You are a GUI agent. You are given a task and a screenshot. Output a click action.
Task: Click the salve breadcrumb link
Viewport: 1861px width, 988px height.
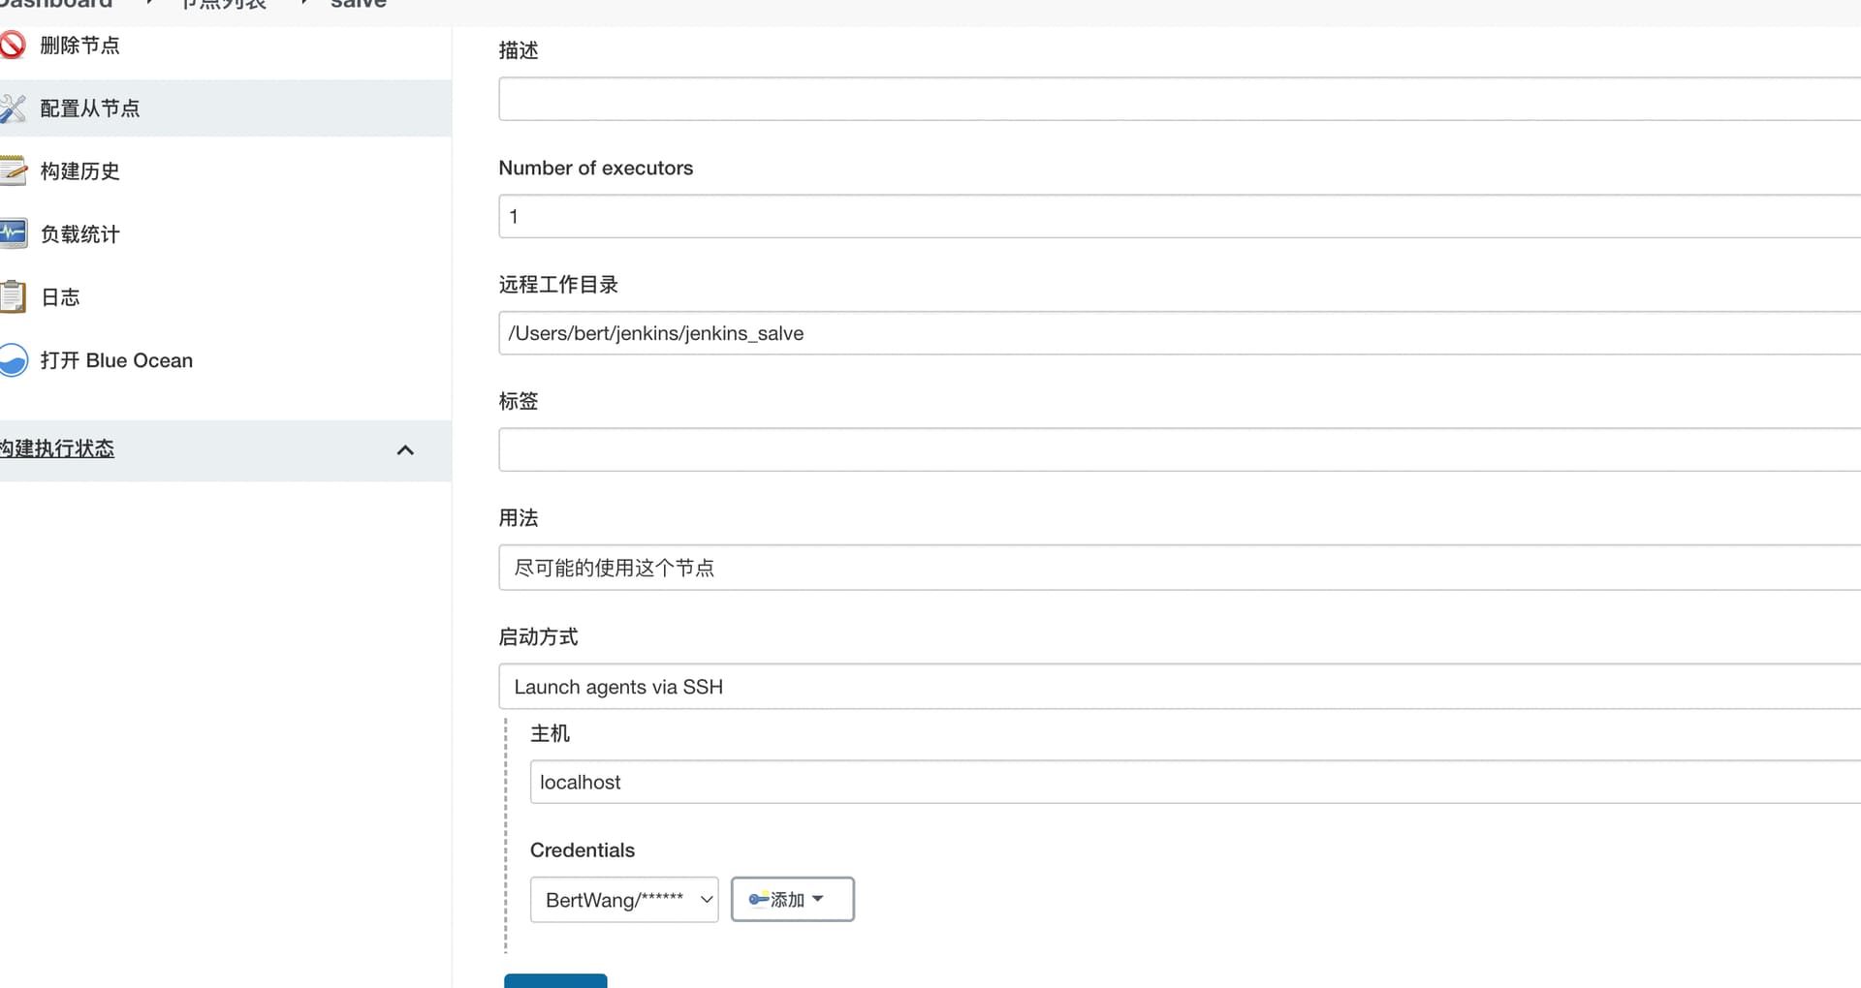tap(359, 4)
